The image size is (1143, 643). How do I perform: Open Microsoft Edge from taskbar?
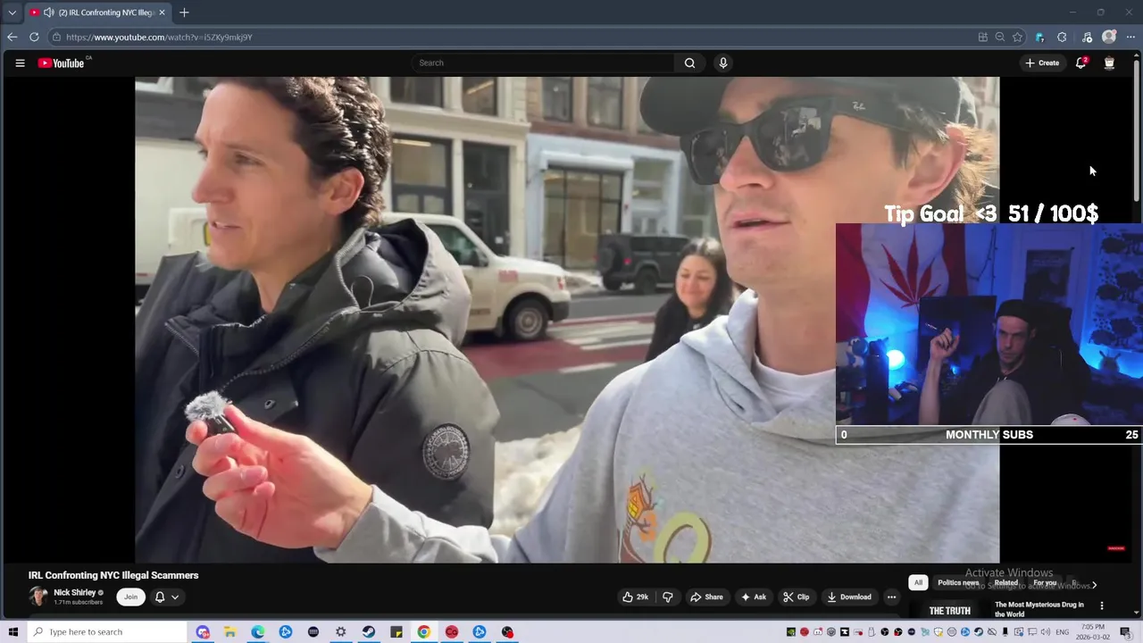pos(257,632)
